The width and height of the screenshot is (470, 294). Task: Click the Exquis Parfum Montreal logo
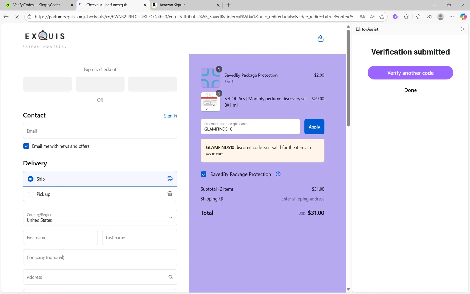point(44,39)
